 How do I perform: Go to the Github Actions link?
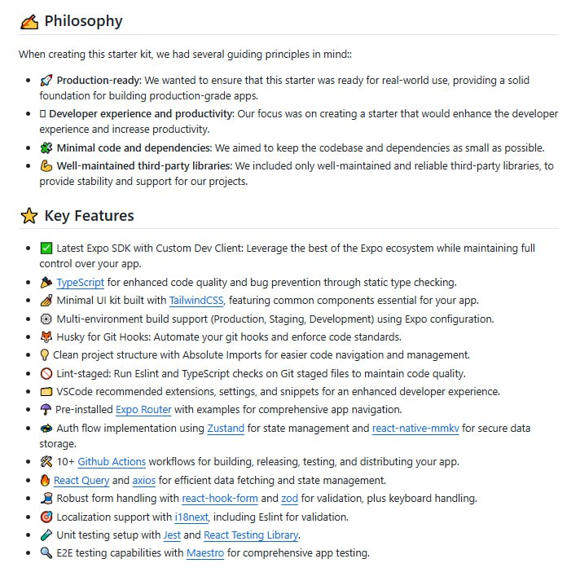pos(112,462)
